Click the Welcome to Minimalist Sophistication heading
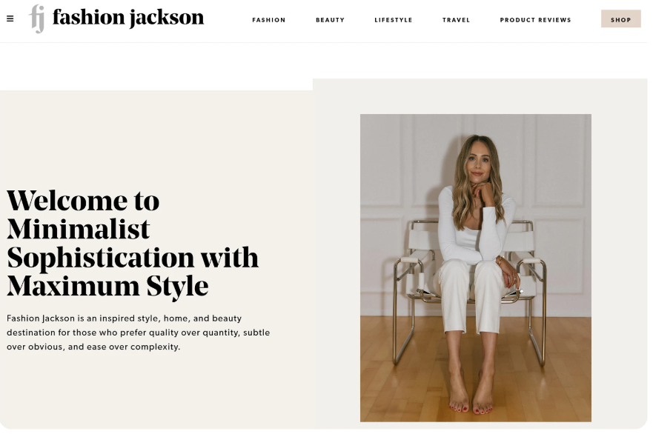The image size is (653, 434). click(133, 243)
